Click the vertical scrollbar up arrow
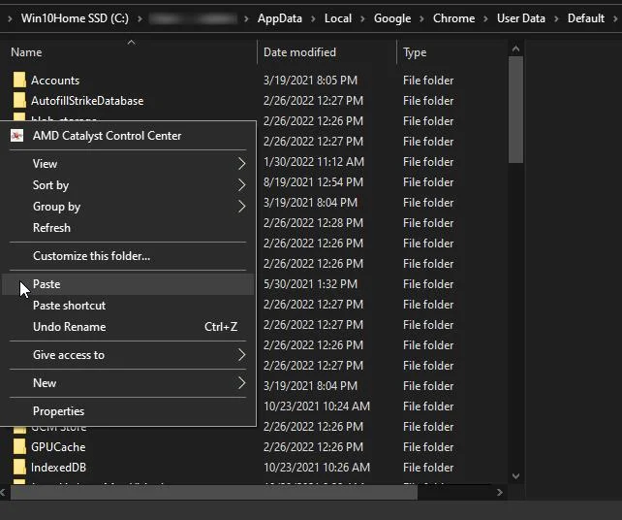The height and width of the screenshot is (520, 622). point(515,49)
